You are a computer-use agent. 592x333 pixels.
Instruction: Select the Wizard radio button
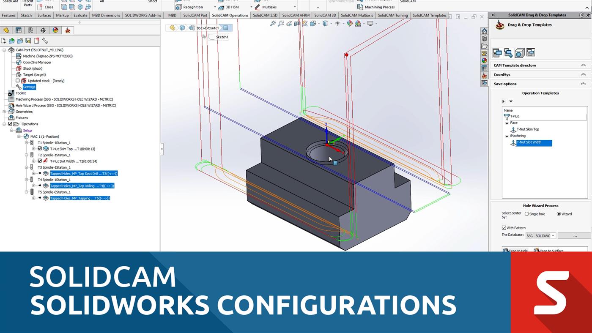coord(558,214)
